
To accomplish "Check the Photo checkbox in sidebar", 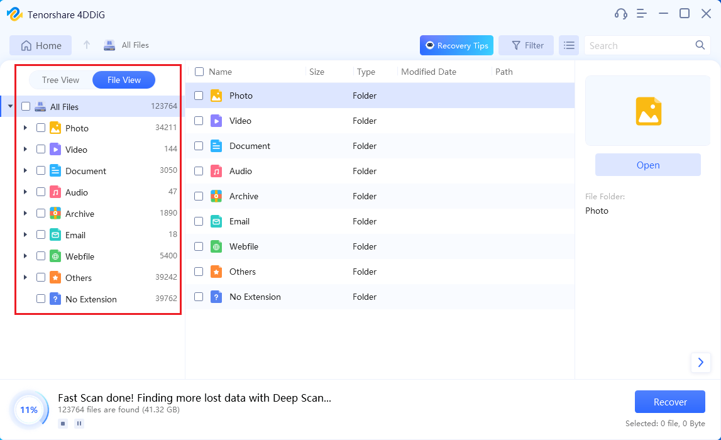I will point(41,128).
